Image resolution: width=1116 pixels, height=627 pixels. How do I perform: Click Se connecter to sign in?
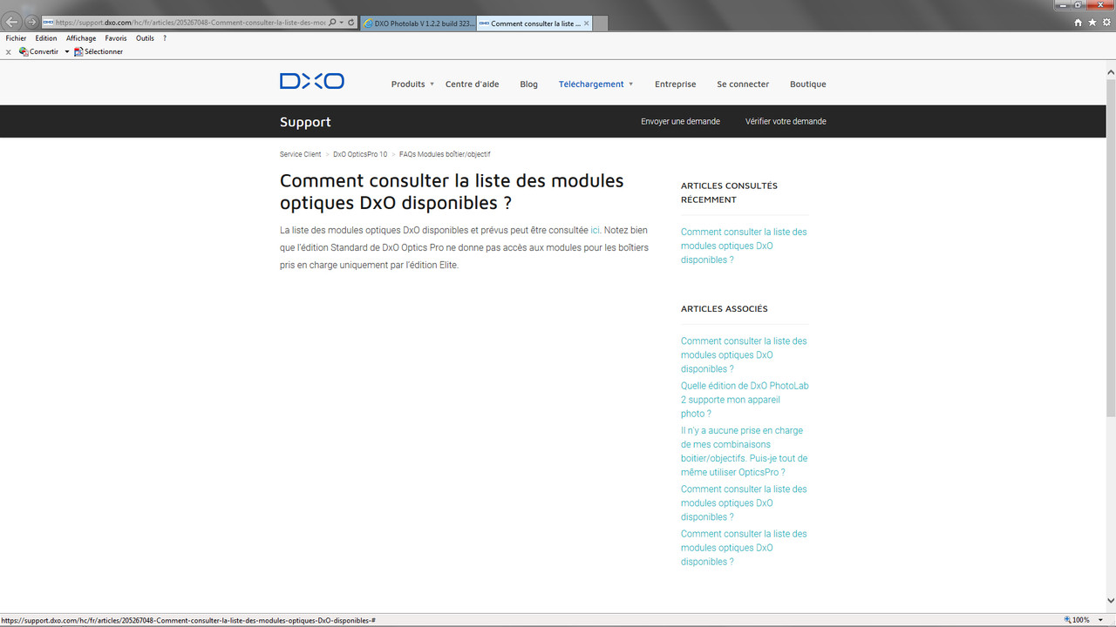(743, 84)
